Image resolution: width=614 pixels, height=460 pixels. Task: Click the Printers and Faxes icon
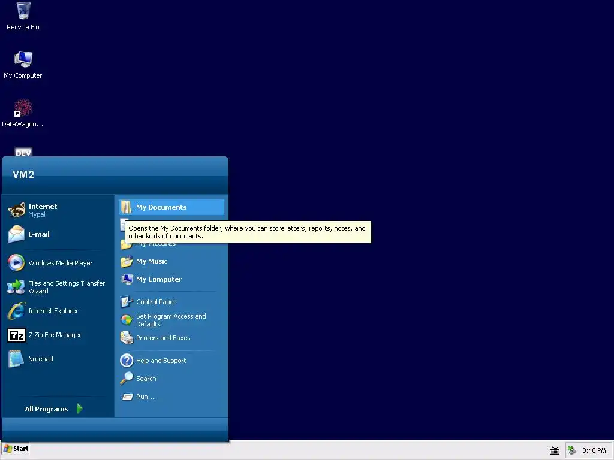127,338
